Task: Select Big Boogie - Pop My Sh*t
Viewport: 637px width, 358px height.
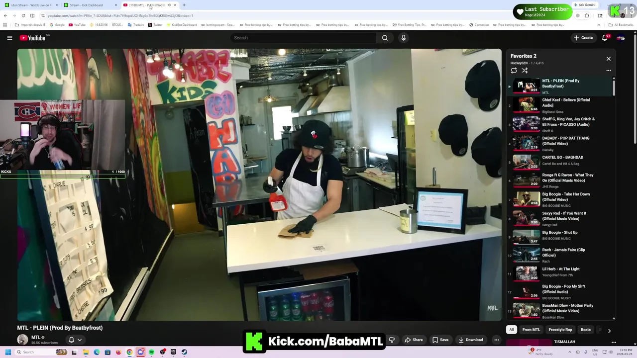Action: click(560, 291)
